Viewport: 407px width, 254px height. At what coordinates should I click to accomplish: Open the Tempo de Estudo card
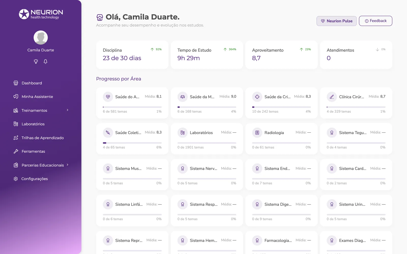(x=207, y=55)
